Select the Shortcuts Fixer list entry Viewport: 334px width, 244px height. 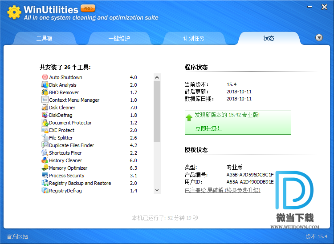(90, 153)
